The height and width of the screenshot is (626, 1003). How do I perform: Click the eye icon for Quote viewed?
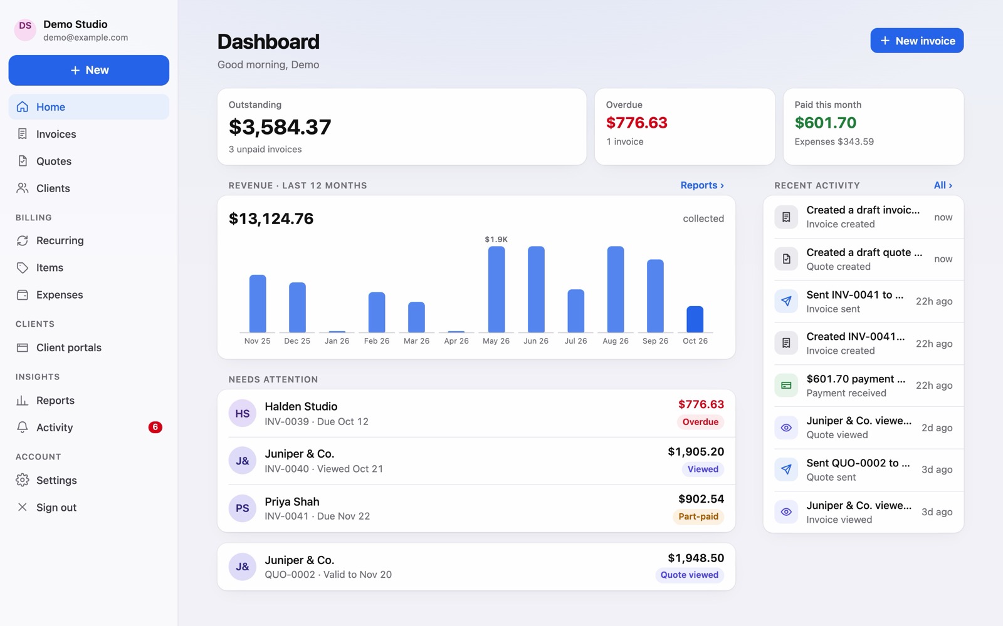click(x=786, y=428)
